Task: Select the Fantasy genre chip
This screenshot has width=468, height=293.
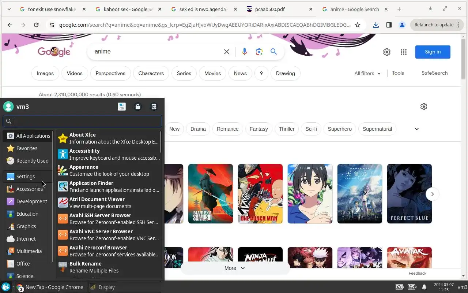Action: point(259,129)
